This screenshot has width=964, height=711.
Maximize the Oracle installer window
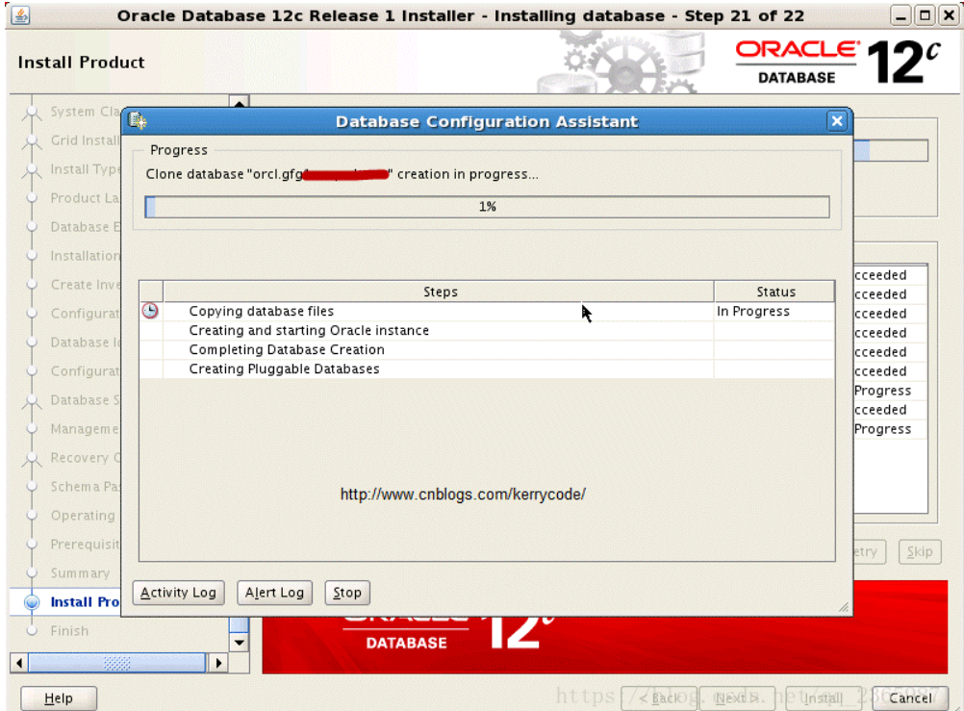[924, 15]
